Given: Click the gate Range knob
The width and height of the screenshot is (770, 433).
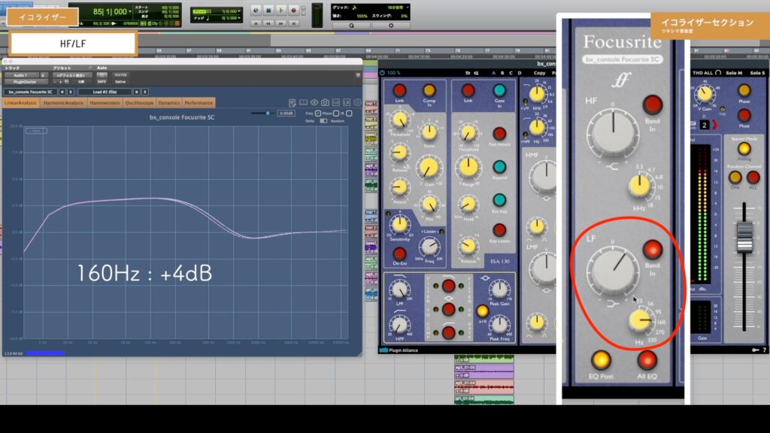Looking at the screenshot, I should point(468,168).
